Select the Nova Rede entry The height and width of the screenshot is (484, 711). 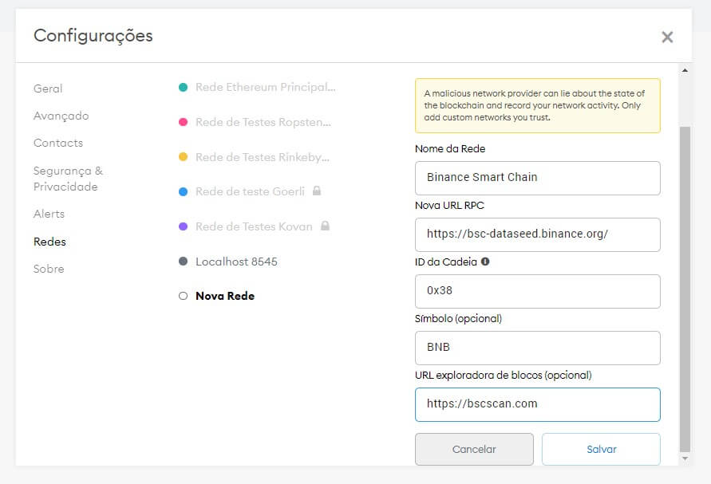[x=225, y=296]
